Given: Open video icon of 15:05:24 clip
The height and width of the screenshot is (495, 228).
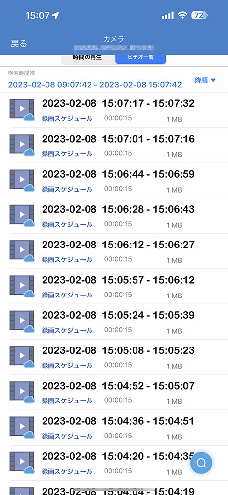Looking at the screenshot, I should pos(22,322).
